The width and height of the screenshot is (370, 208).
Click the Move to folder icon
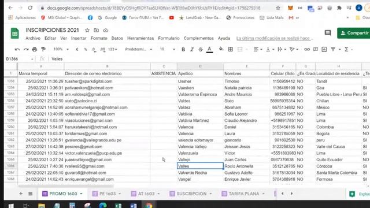(97, 30)
